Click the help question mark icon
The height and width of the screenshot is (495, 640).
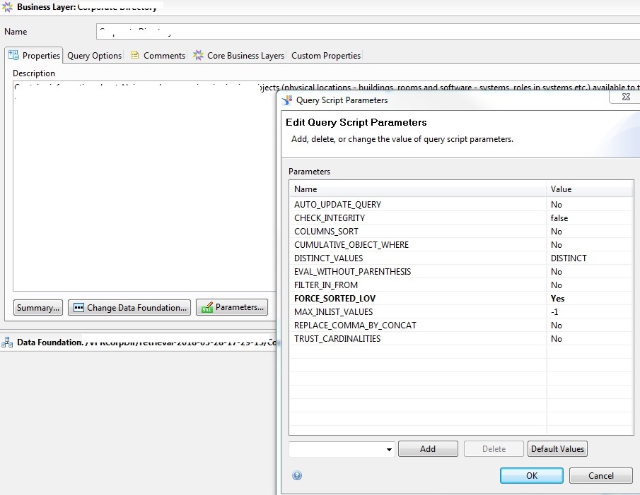click(297, 475)
